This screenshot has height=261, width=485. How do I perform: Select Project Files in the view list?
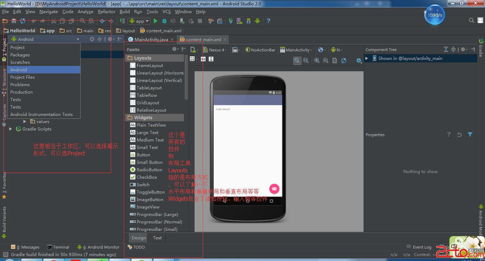point(22,77)
